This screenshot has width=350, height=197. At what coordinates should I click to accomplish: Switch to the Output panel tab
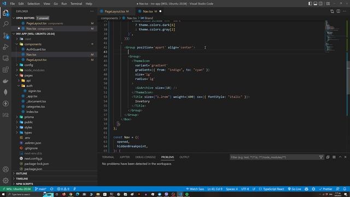184,157
